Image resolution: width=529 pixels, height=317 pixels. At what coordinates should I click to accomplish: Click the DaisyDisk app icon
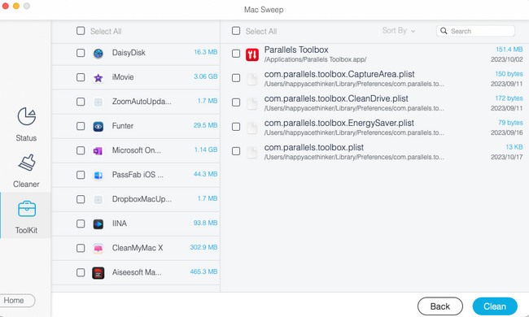click(x=98, y=53)
